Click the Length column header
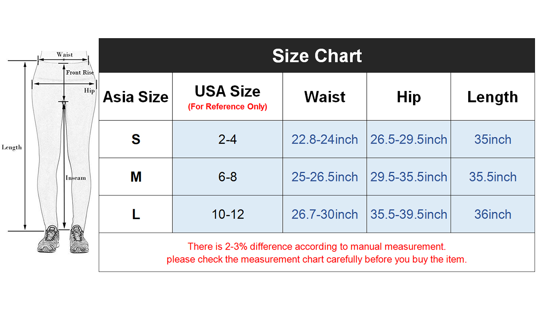The width and height of the screenshot is (540, 324). coord(493,97)
